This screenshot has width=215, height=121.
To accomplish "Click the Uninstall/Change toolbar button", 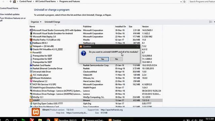I will [x=52, y=22].
